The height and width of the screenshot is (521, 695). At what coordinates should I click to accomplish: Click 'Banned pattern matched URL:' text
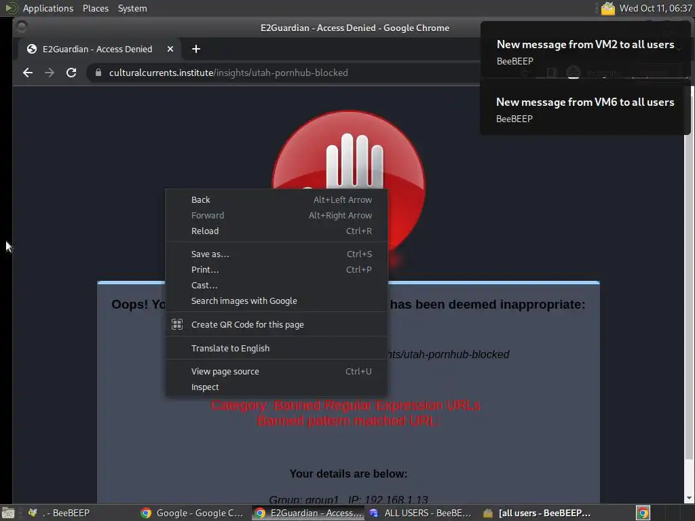(348, 421)
